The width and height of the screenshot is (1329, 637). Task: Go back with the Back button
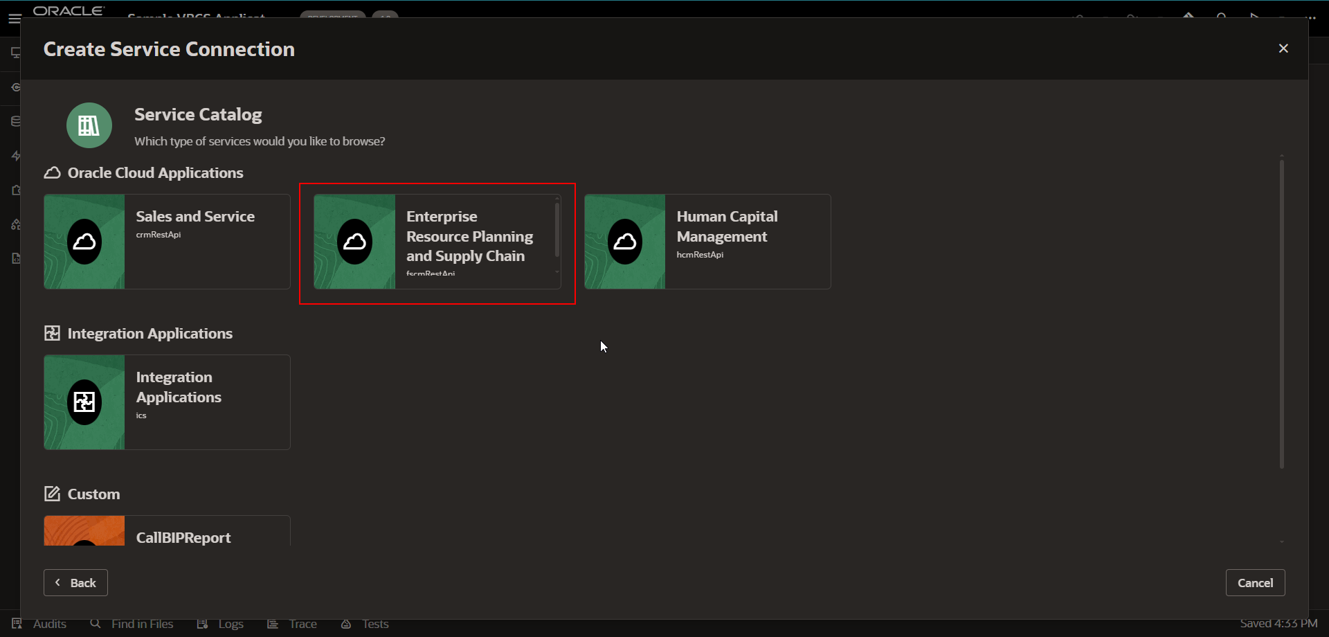pyautogui.click(x=75, y=583)
